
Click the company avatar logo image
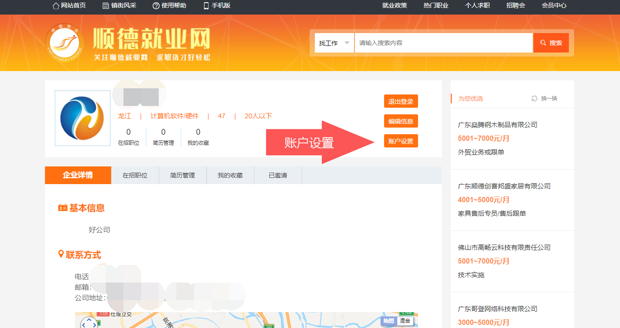[x=82, y=118]
